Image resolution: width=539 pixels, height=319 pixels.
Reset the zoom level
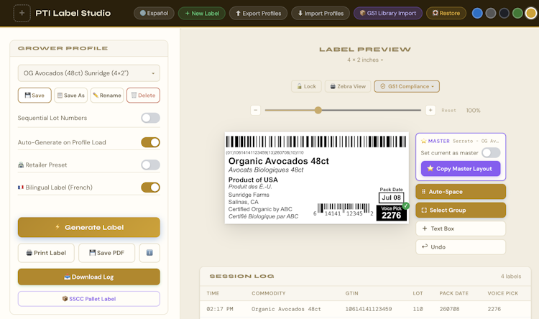coord(448,111)
